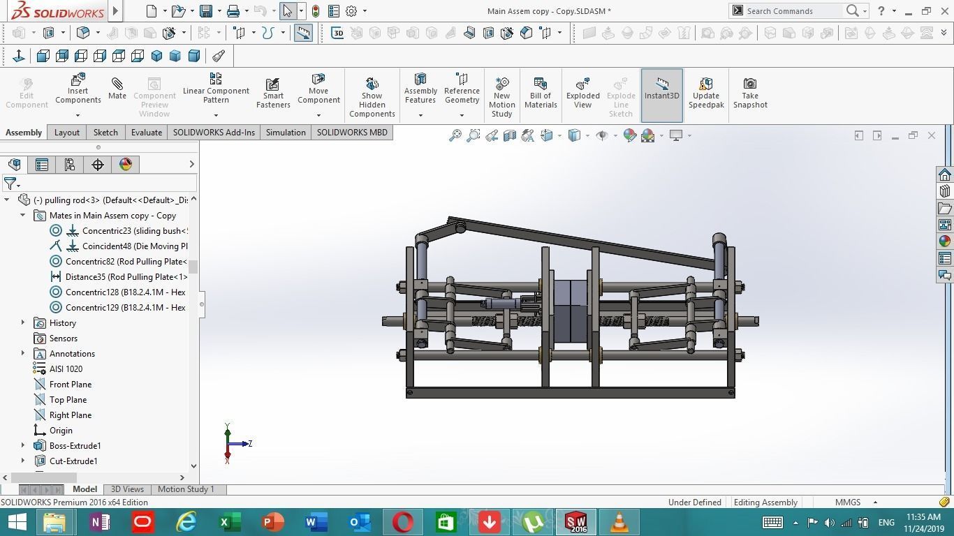Open the Options gear icon
Viewport: 954px width, 536px height.
click(x=351, y=11)
